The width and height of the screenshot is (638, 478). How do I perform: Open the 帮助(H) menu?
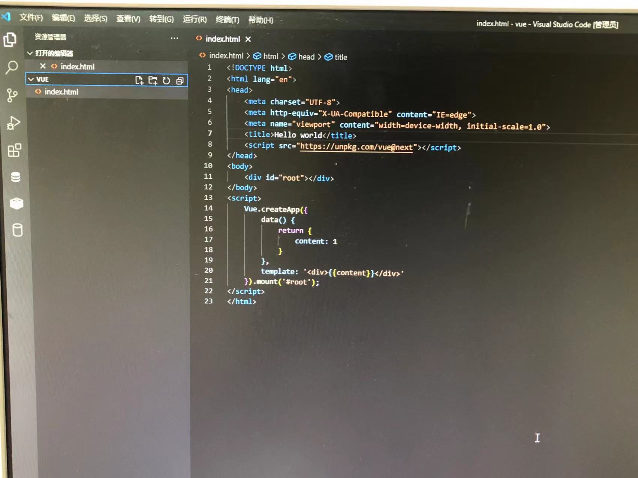point(261,20)
